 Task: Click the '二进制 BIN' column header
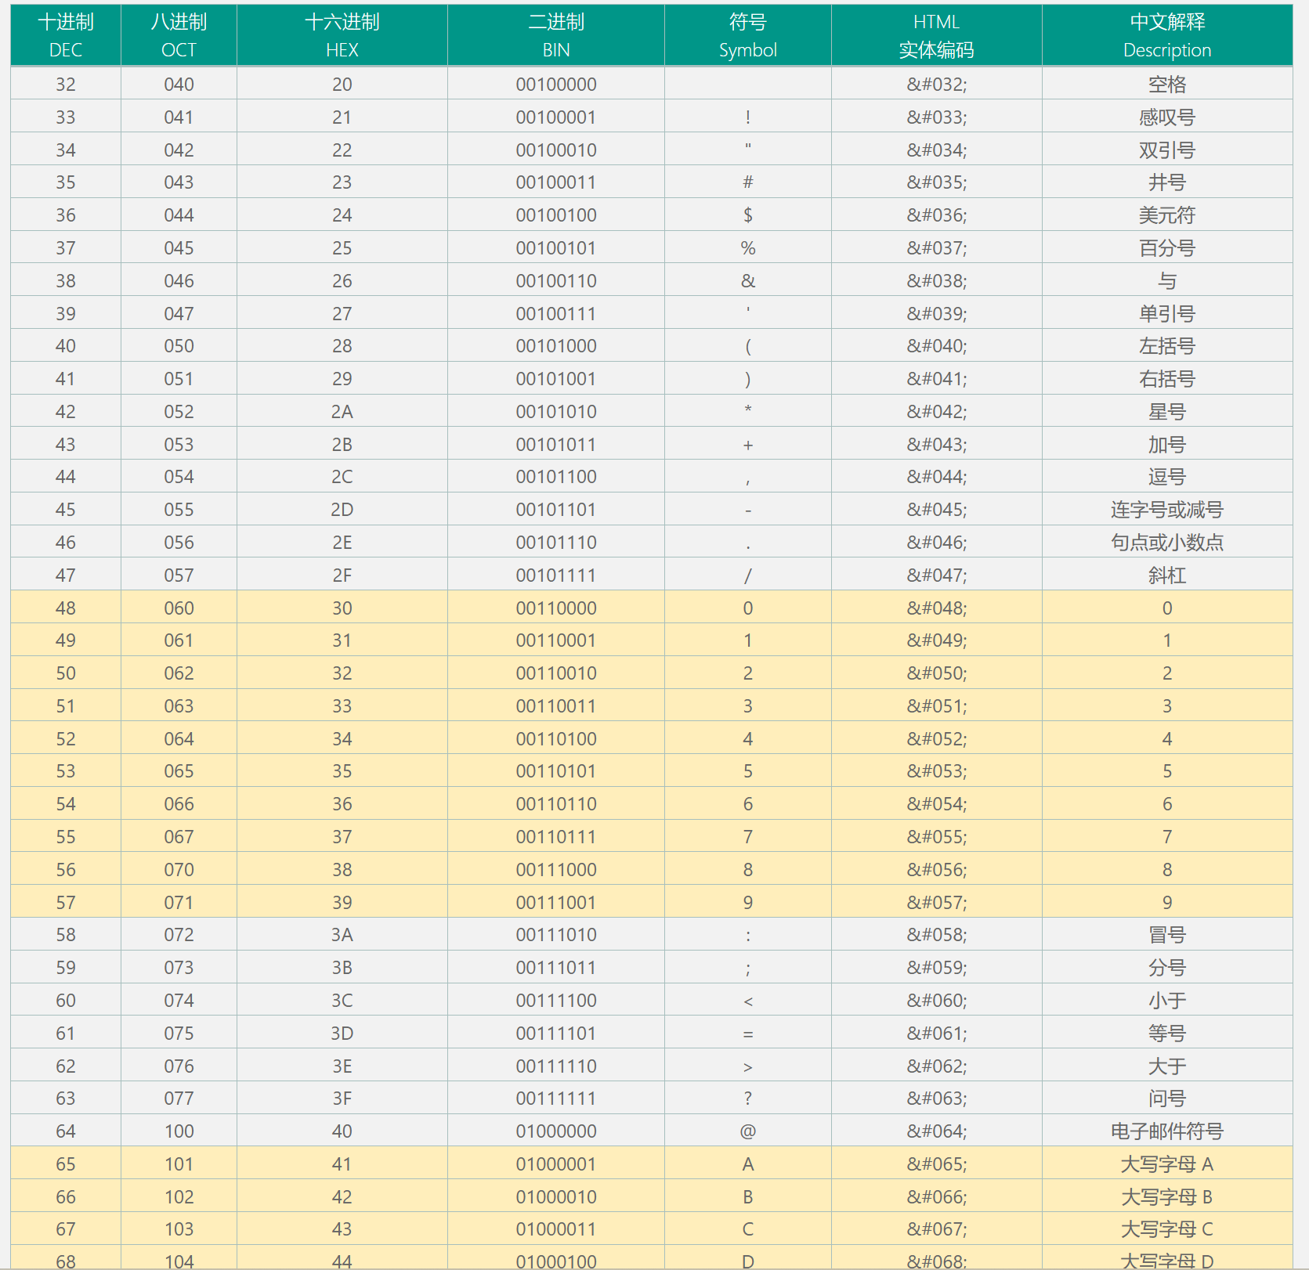[x=556, y=35]
